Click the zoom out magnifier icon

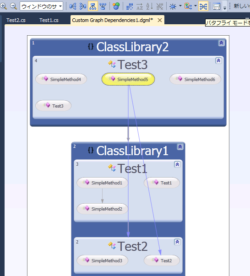(x=13, y=6)
